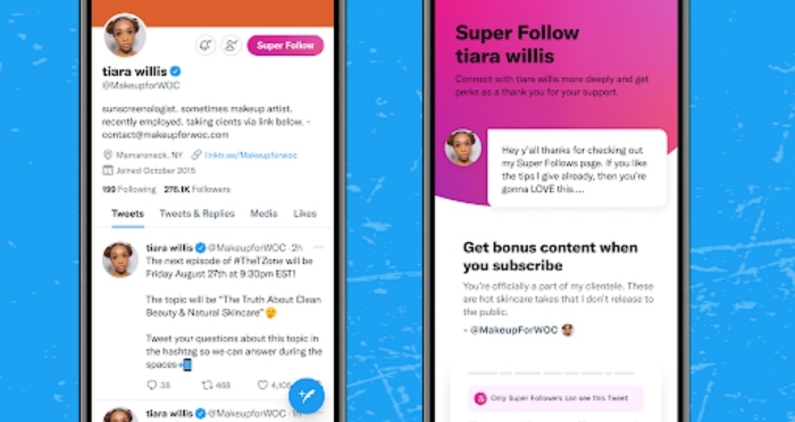Click the avatar beside Super Follows message
The image size is (795, 422).
[463, 148]
